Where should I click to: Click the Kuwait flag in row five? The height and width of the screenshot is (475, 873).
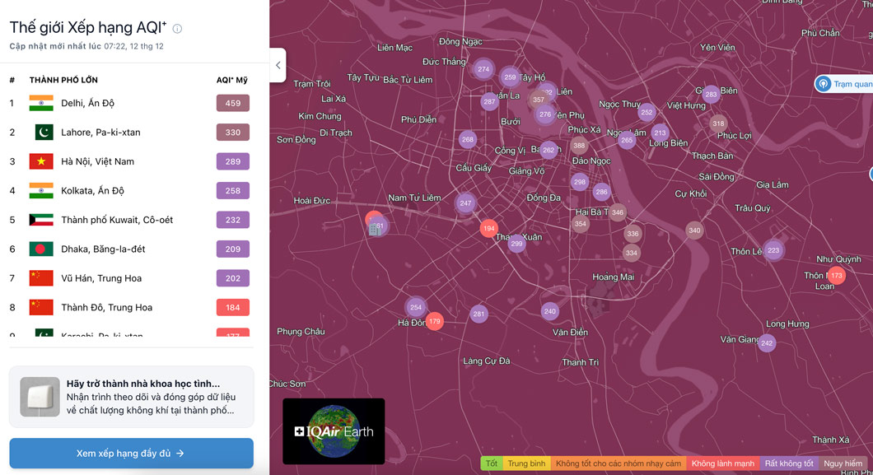coord(41,220)
